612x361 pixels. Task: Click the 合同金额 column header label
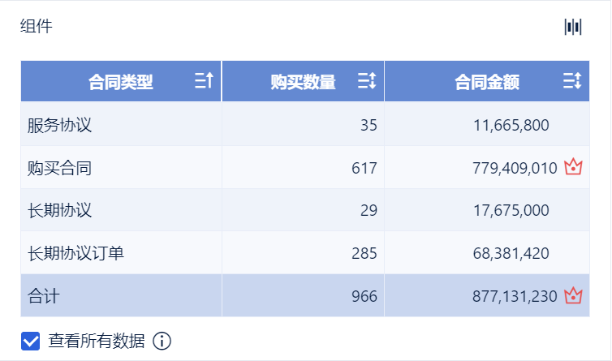point(487,82)
